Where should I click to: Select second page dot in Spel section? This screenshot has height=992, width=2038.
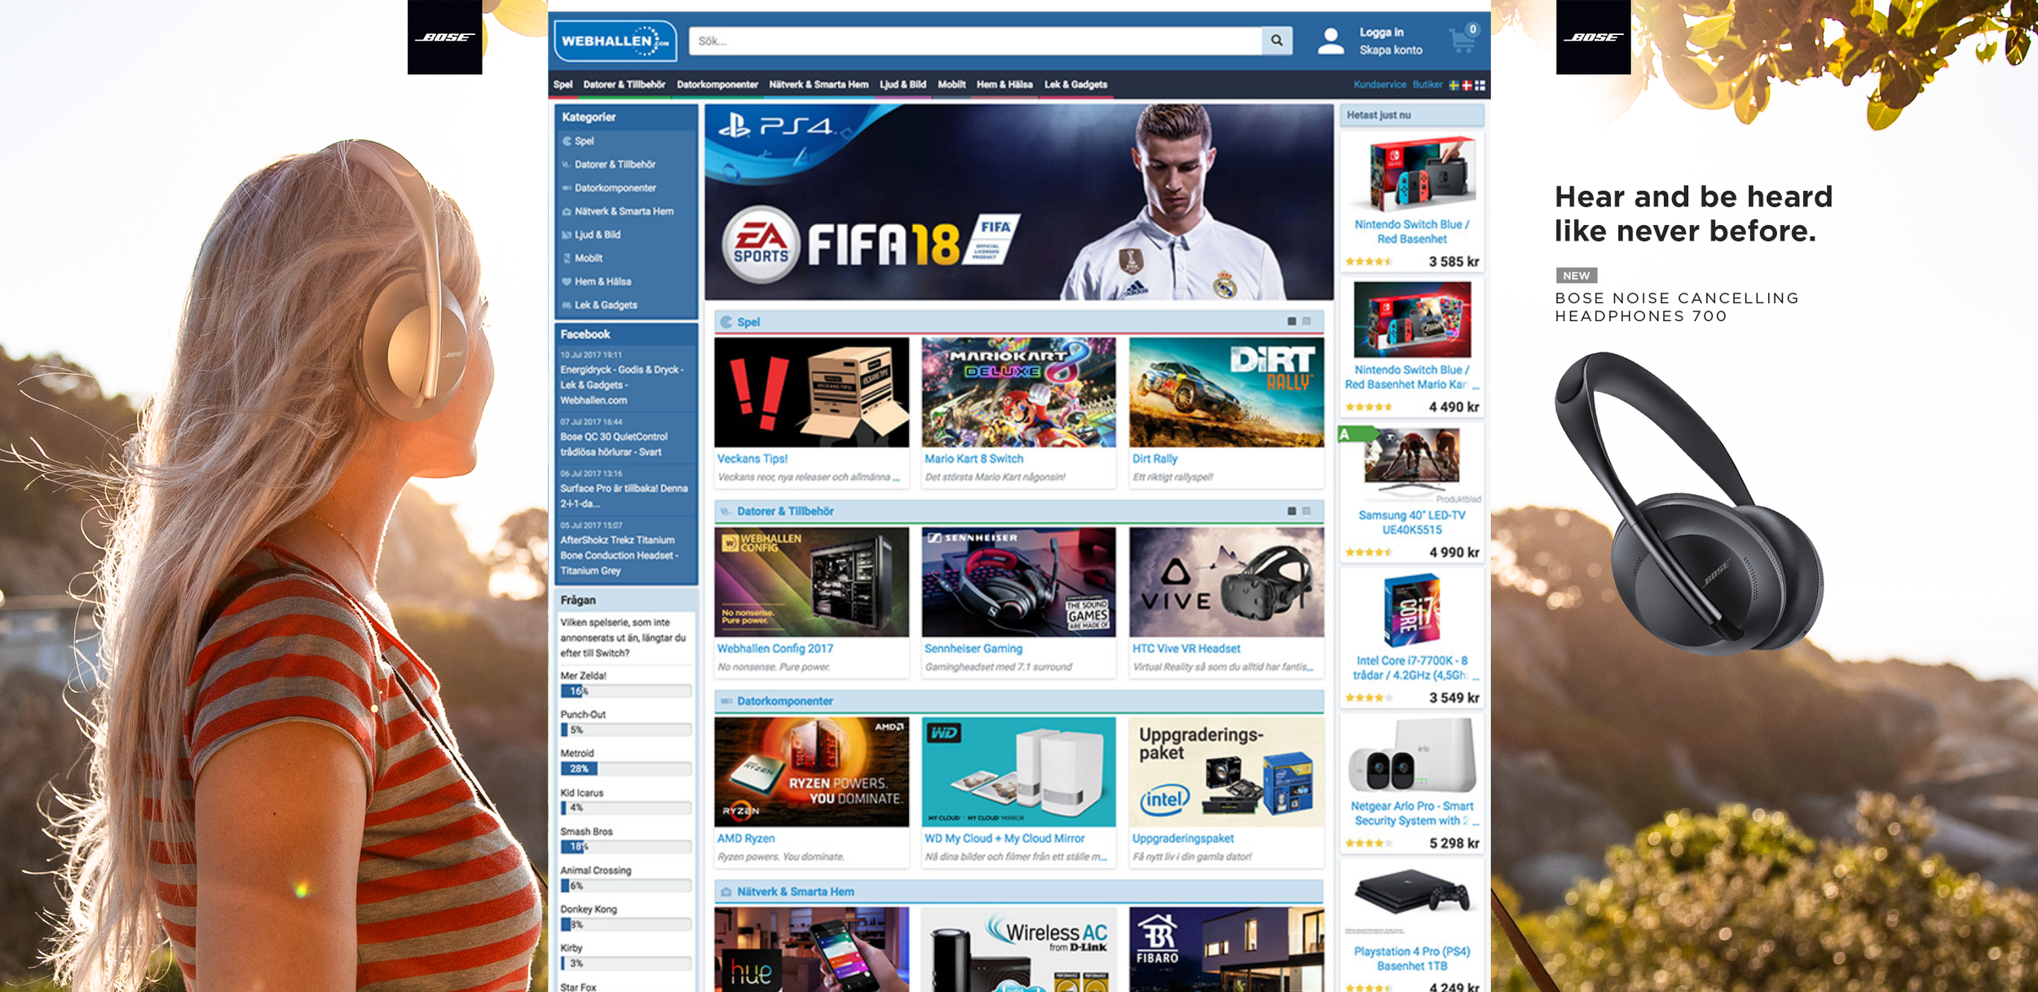1307,322
